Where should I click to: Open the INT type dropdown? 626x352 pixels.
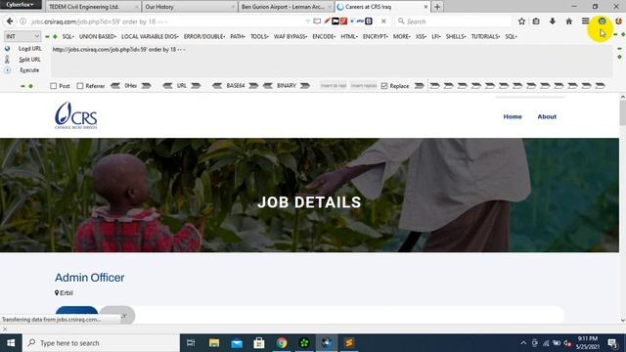(22, 36)
